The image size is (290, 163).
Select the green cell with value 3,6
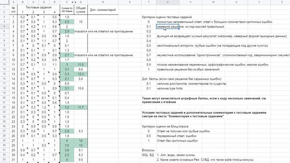(67, 150)
